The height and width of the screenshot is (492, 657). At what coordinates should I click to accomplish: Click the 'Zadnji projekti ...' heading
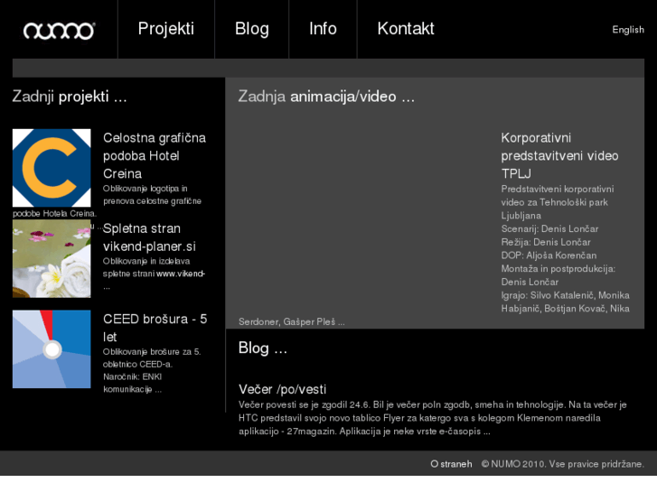70,97
